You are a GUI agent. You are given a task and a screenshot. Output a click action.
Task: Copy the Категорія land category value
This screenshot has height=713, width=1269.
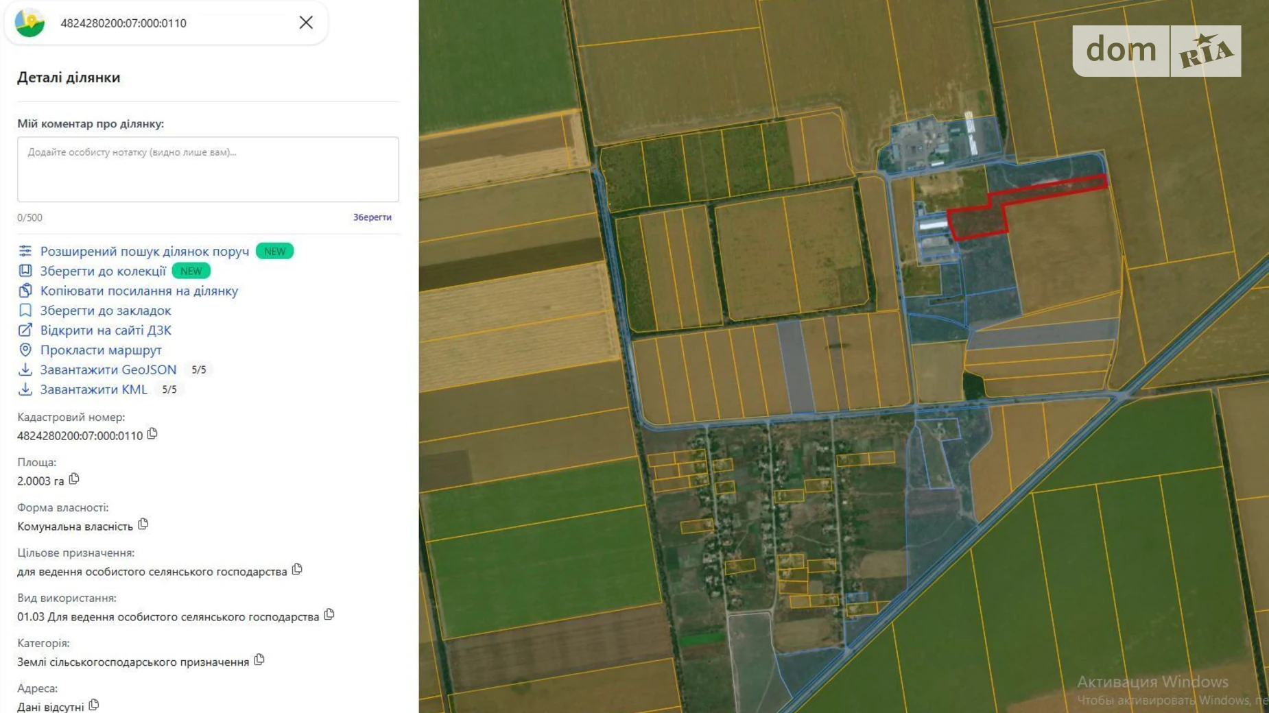[x=259, y=660]
